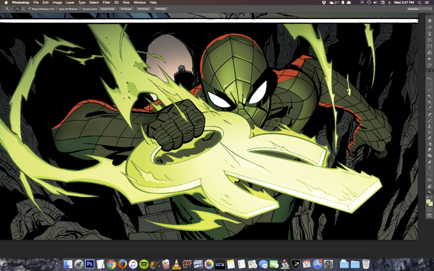
Task: Open the volume control in menu bar
Action: click(x=375, y=3)
